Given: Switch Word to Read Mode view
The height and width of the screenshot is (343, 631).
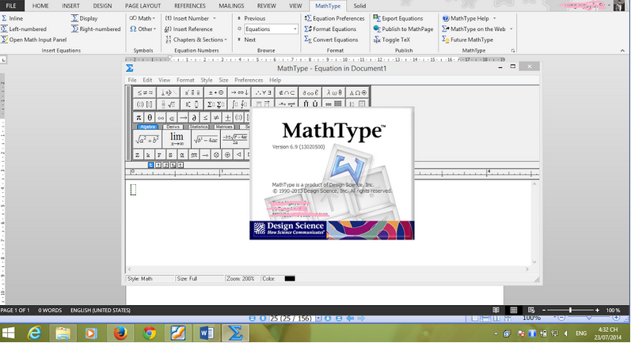Looking at the screenshot, I should point(496,310).
